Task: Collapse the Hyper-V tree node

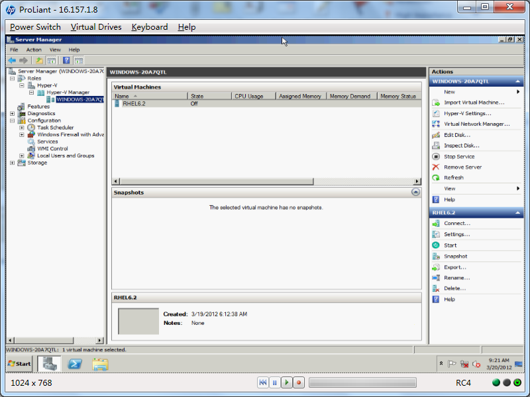Action: pyautogui.click(x=22, y=85)
